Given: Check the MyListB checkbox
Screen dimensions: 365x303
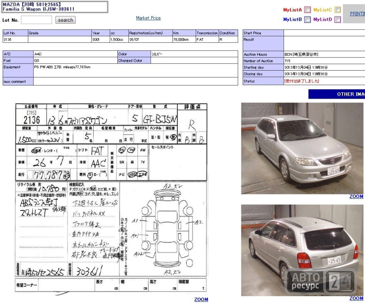Looking at the screenshot, I should pos(307,20).
